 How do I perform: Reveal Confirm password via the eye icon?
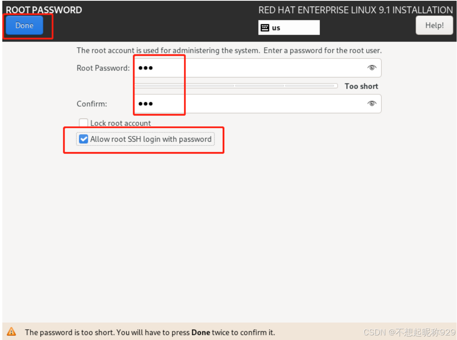click(x=372, y=103)
